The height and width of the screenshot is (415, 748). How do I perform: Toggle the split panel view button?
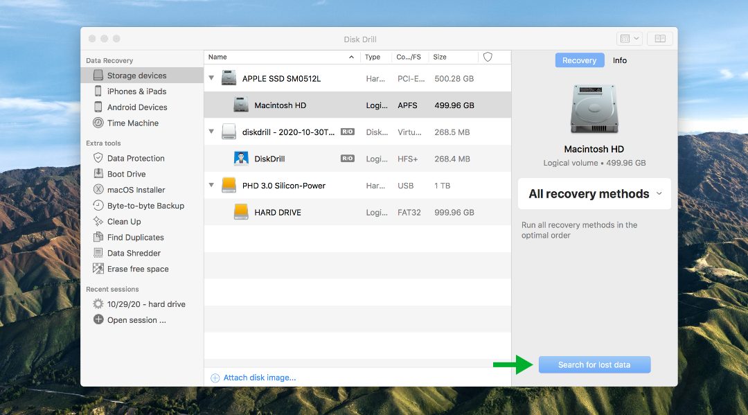click(x=660, y=39)
